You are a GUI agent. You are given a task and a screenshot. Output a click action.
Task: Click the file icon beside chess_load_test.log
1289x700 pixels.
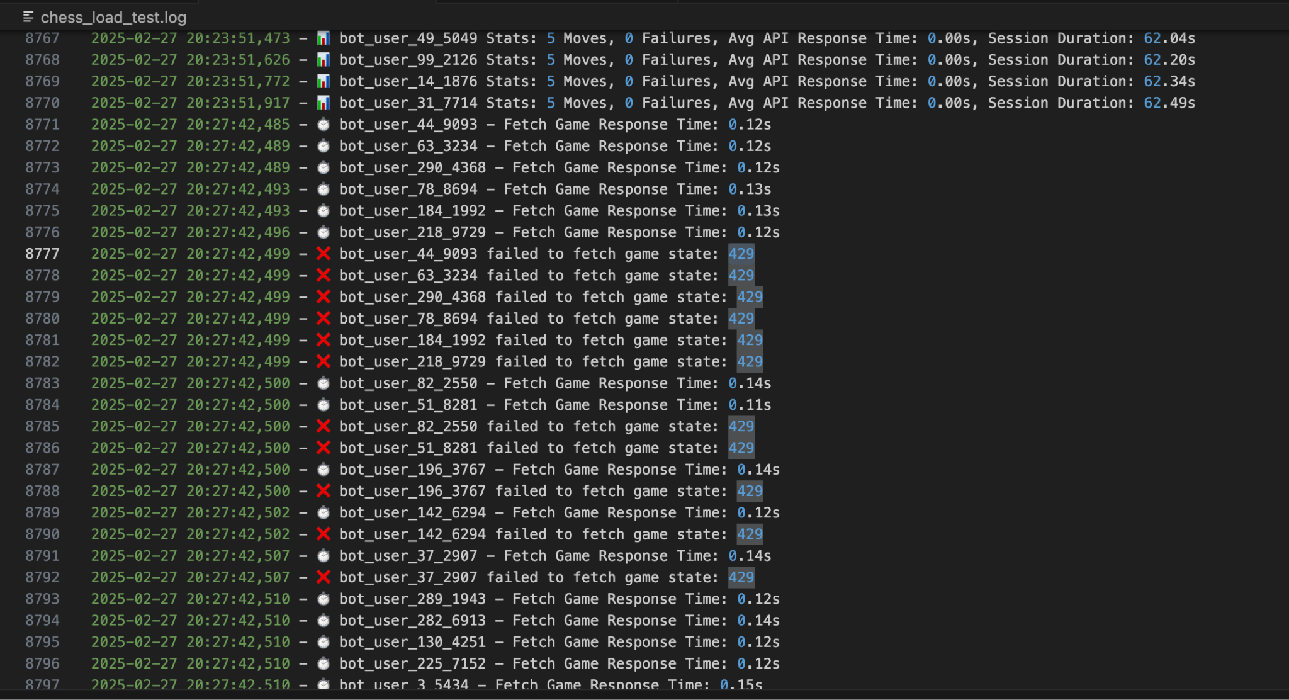[x=28, y=17]
